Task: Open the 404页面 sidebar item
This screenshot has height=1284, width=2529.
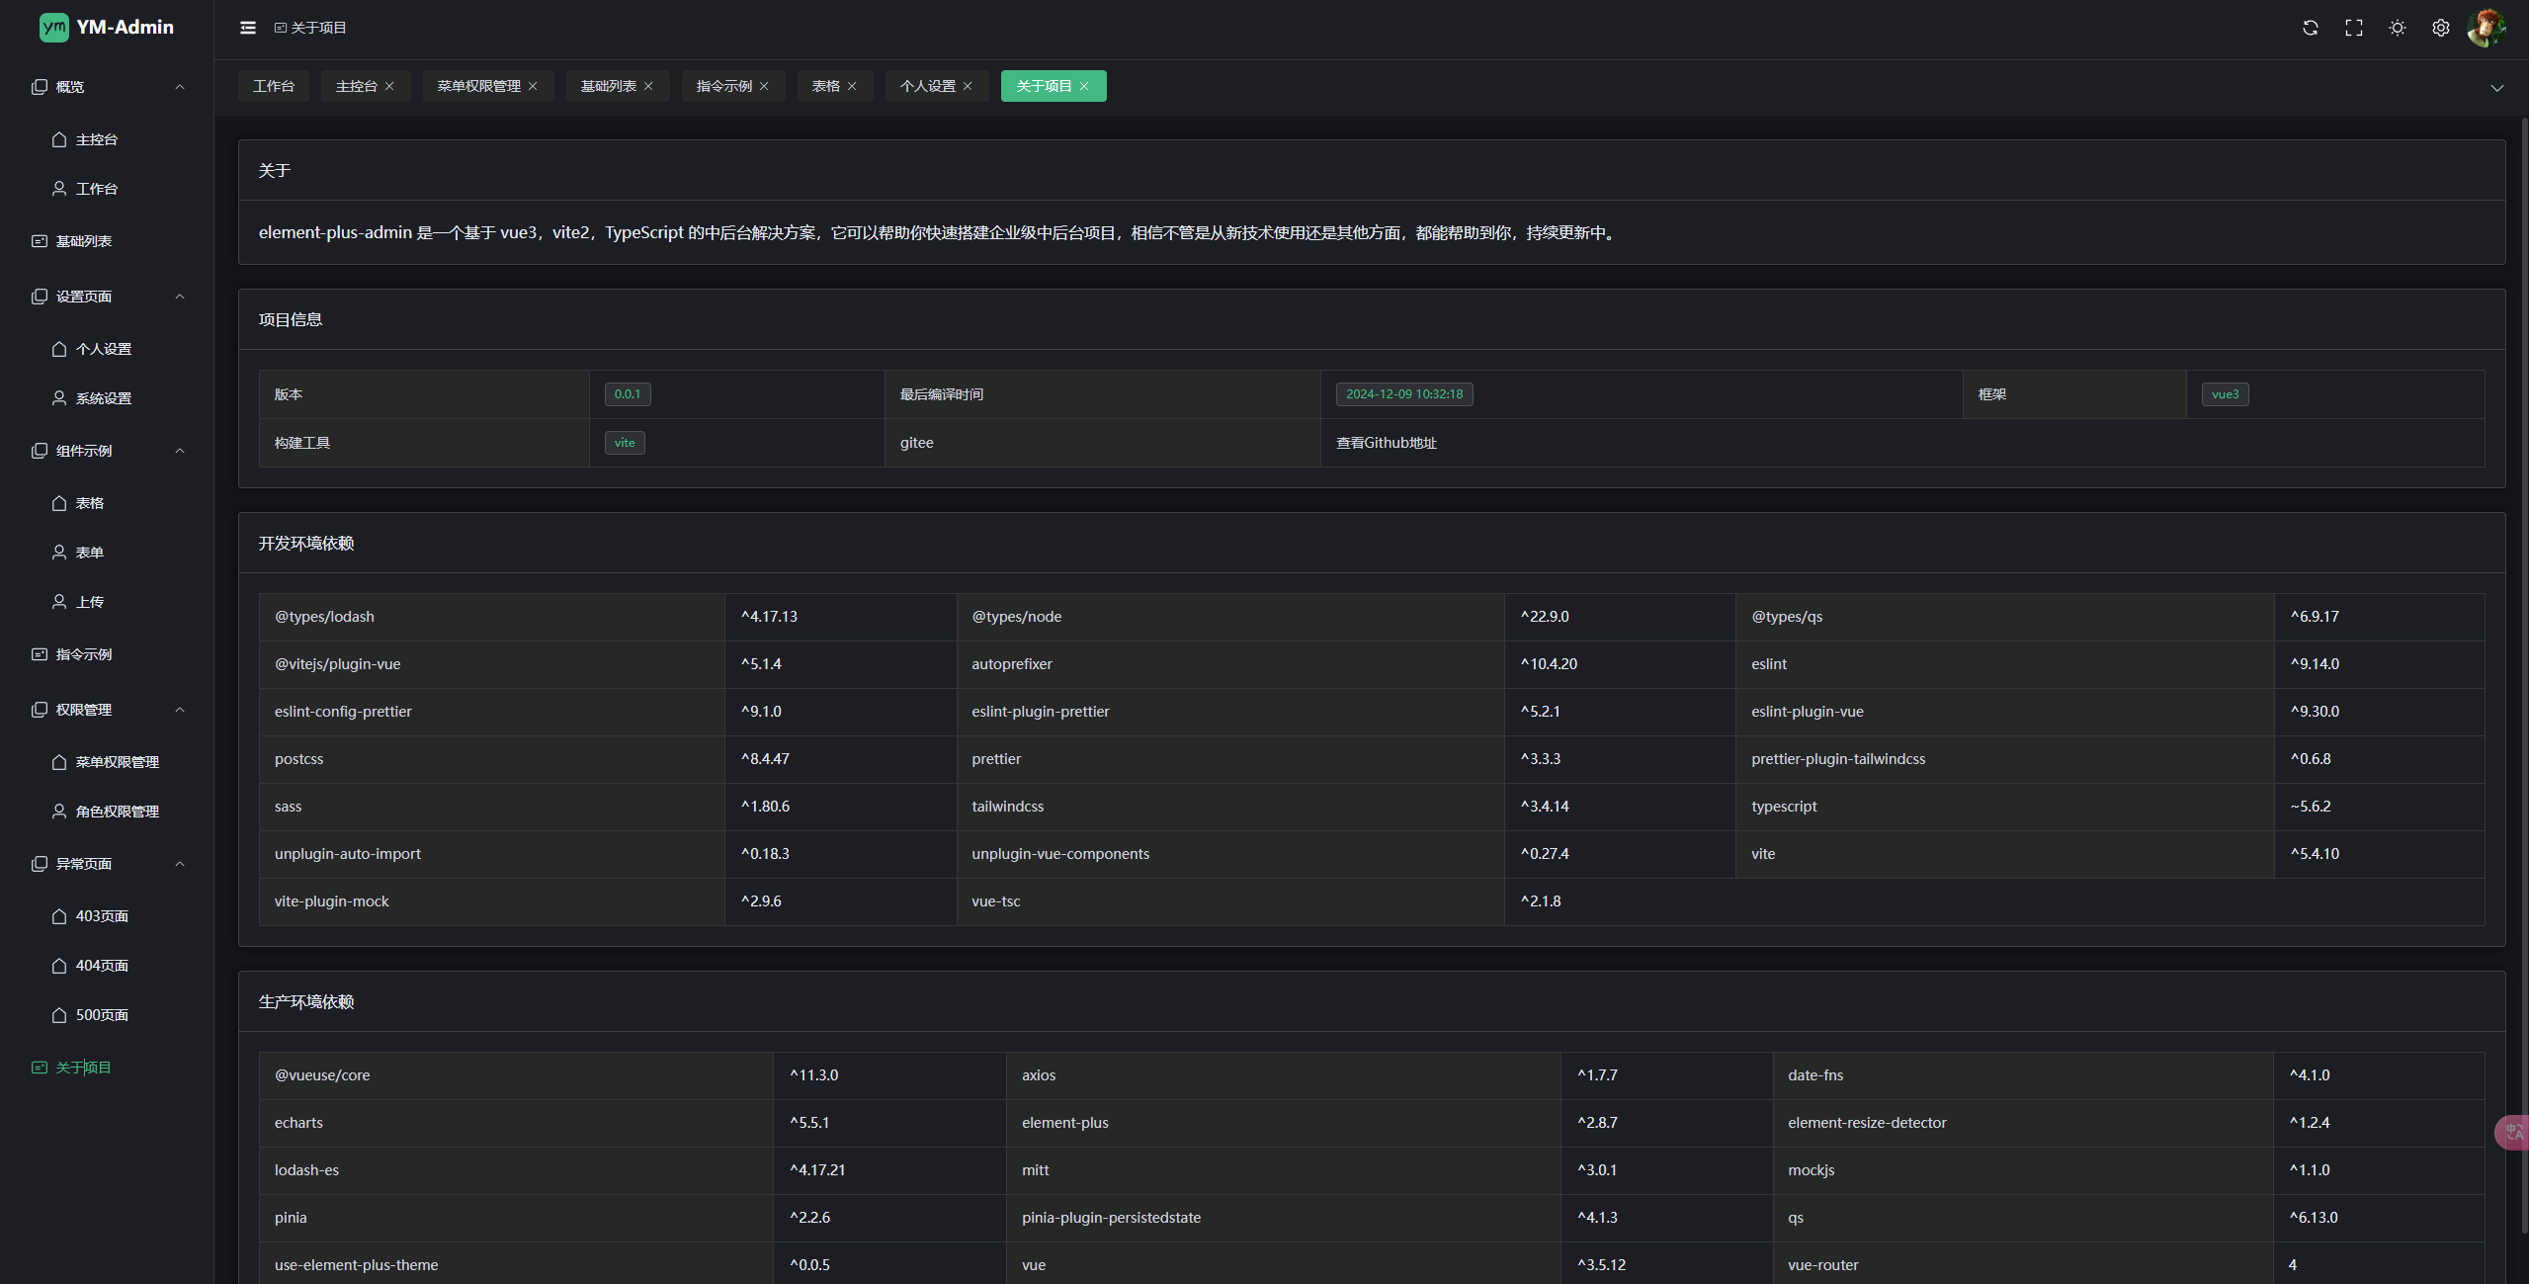Action: (102, 966)
